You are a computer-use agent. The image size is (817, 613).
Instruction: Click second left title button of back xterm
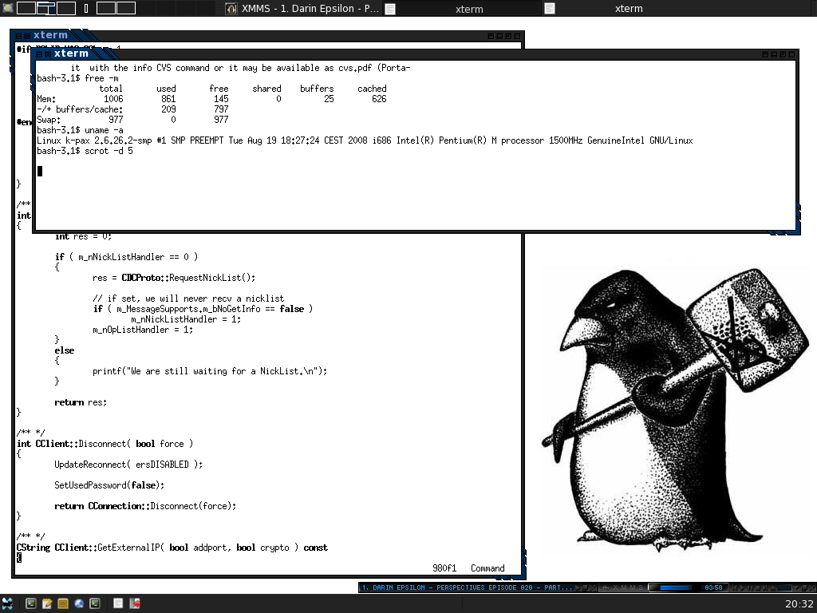27,36
